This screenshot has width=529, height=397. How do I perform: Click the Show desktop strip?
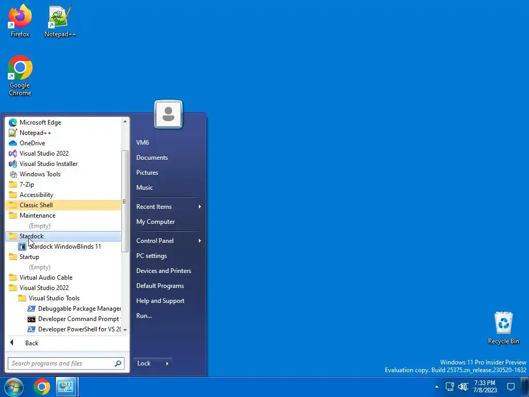(x=525, y=387)
